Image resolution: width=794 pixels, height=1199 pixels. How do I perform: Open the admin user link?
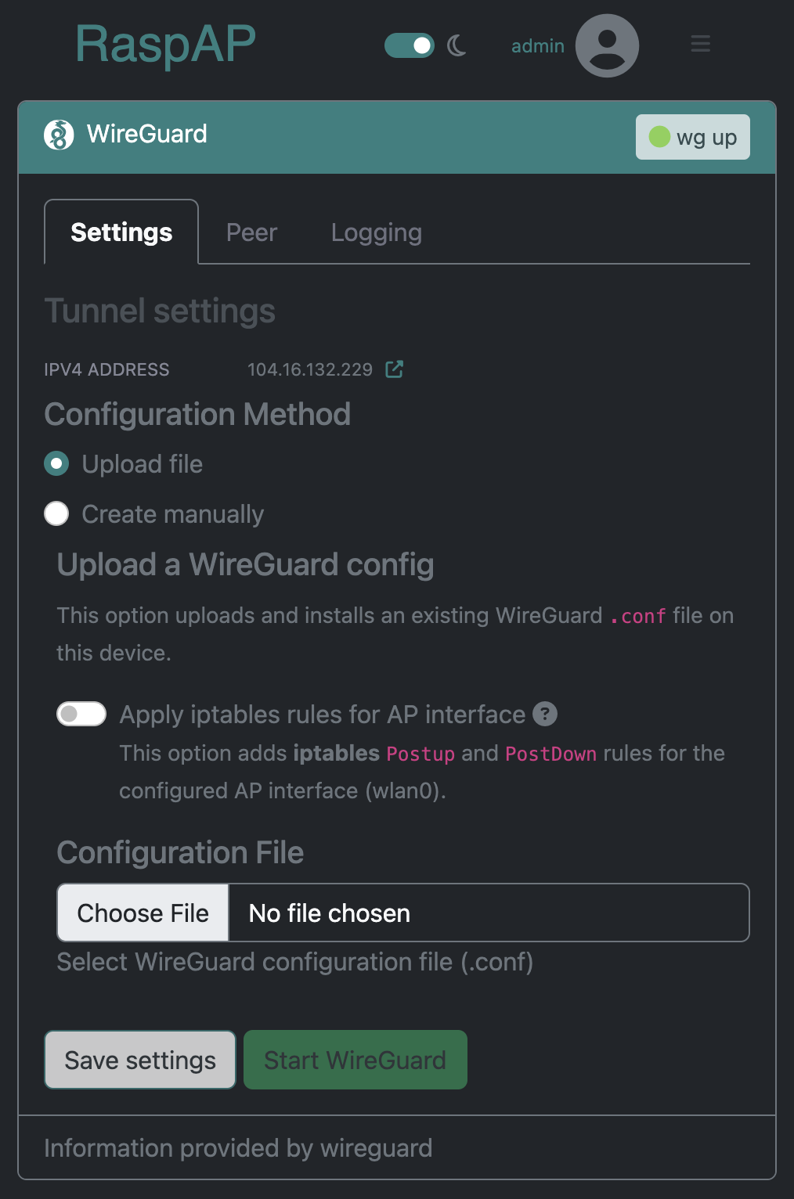[x=537, y=46]
